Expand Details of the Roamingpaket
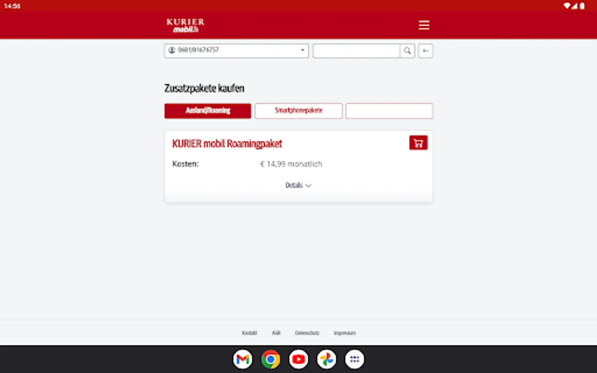 [298, 185]
